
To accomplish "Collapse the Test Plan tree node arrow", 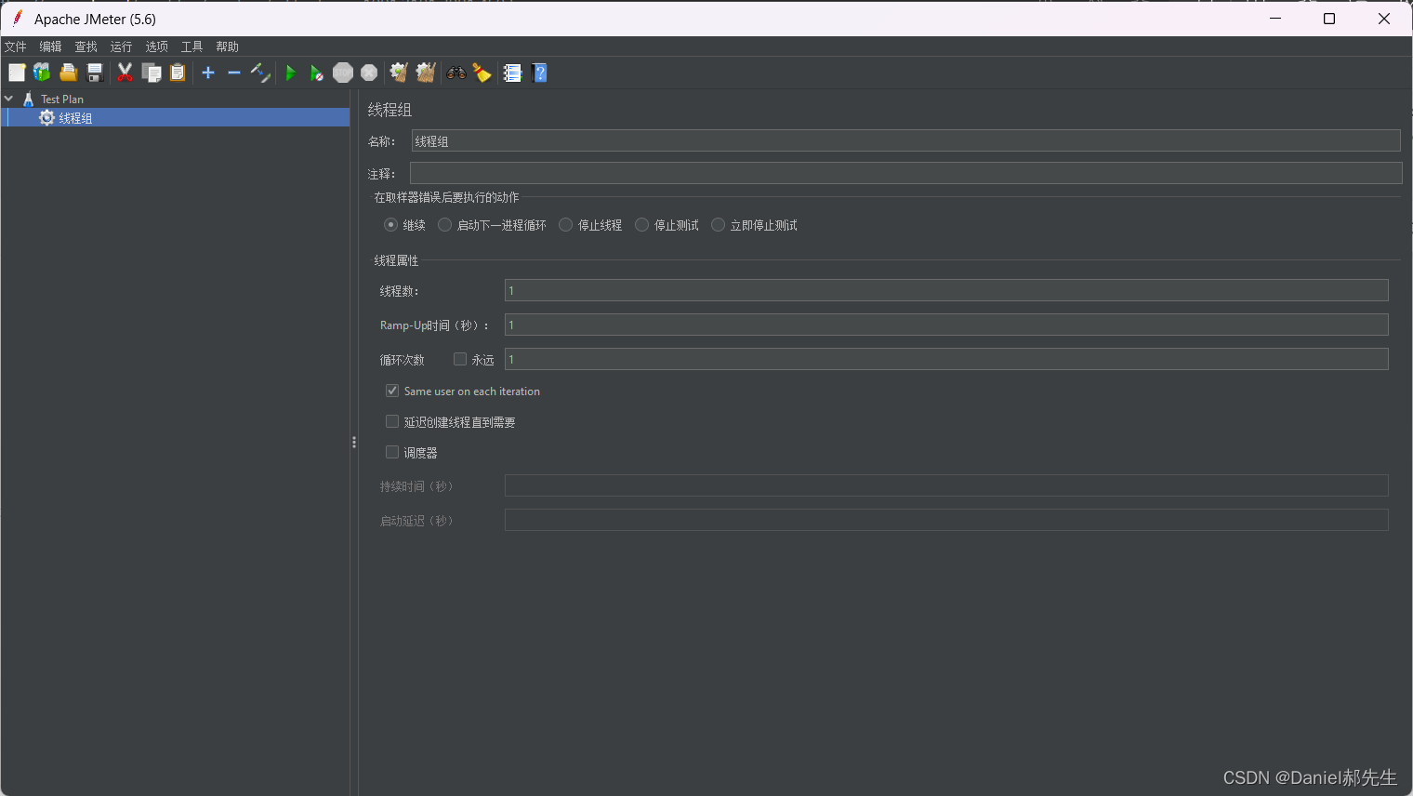I will click(x=8, y=99).
